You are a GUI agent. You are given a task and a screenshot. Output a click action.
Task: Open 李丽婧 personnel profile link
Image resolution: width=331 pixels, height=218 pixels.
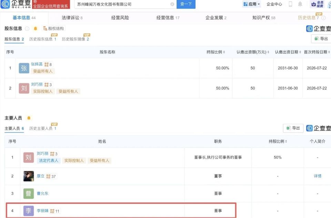[x=42, y=211]
